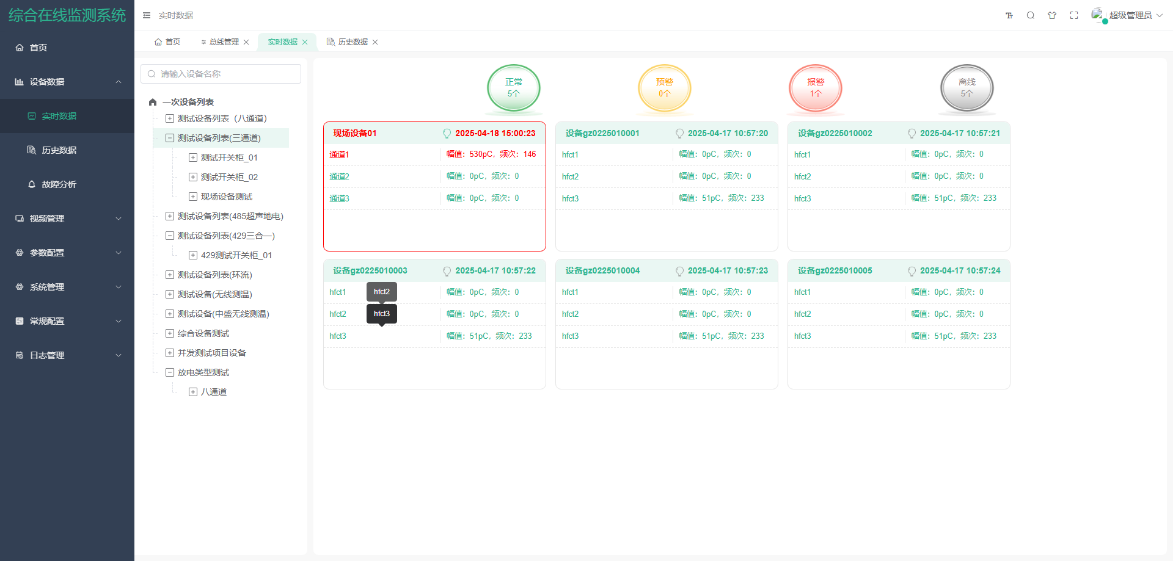Screen dimensions: 1173x561
Task: Click the lightbulb icon on 现场设备01 card
Action: [447, 134]
